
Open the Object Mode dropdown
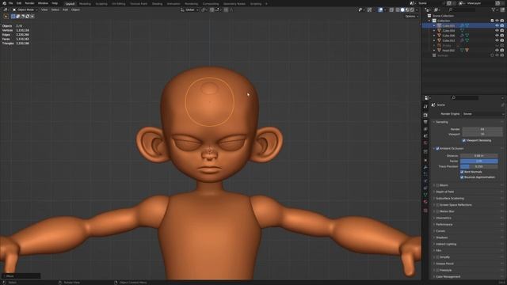pyautogui.click(x=25, y=9)
